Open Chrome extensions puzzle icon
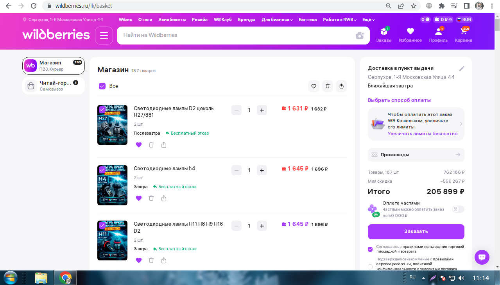Screen dimensions: 500x285 click(442, 6)
